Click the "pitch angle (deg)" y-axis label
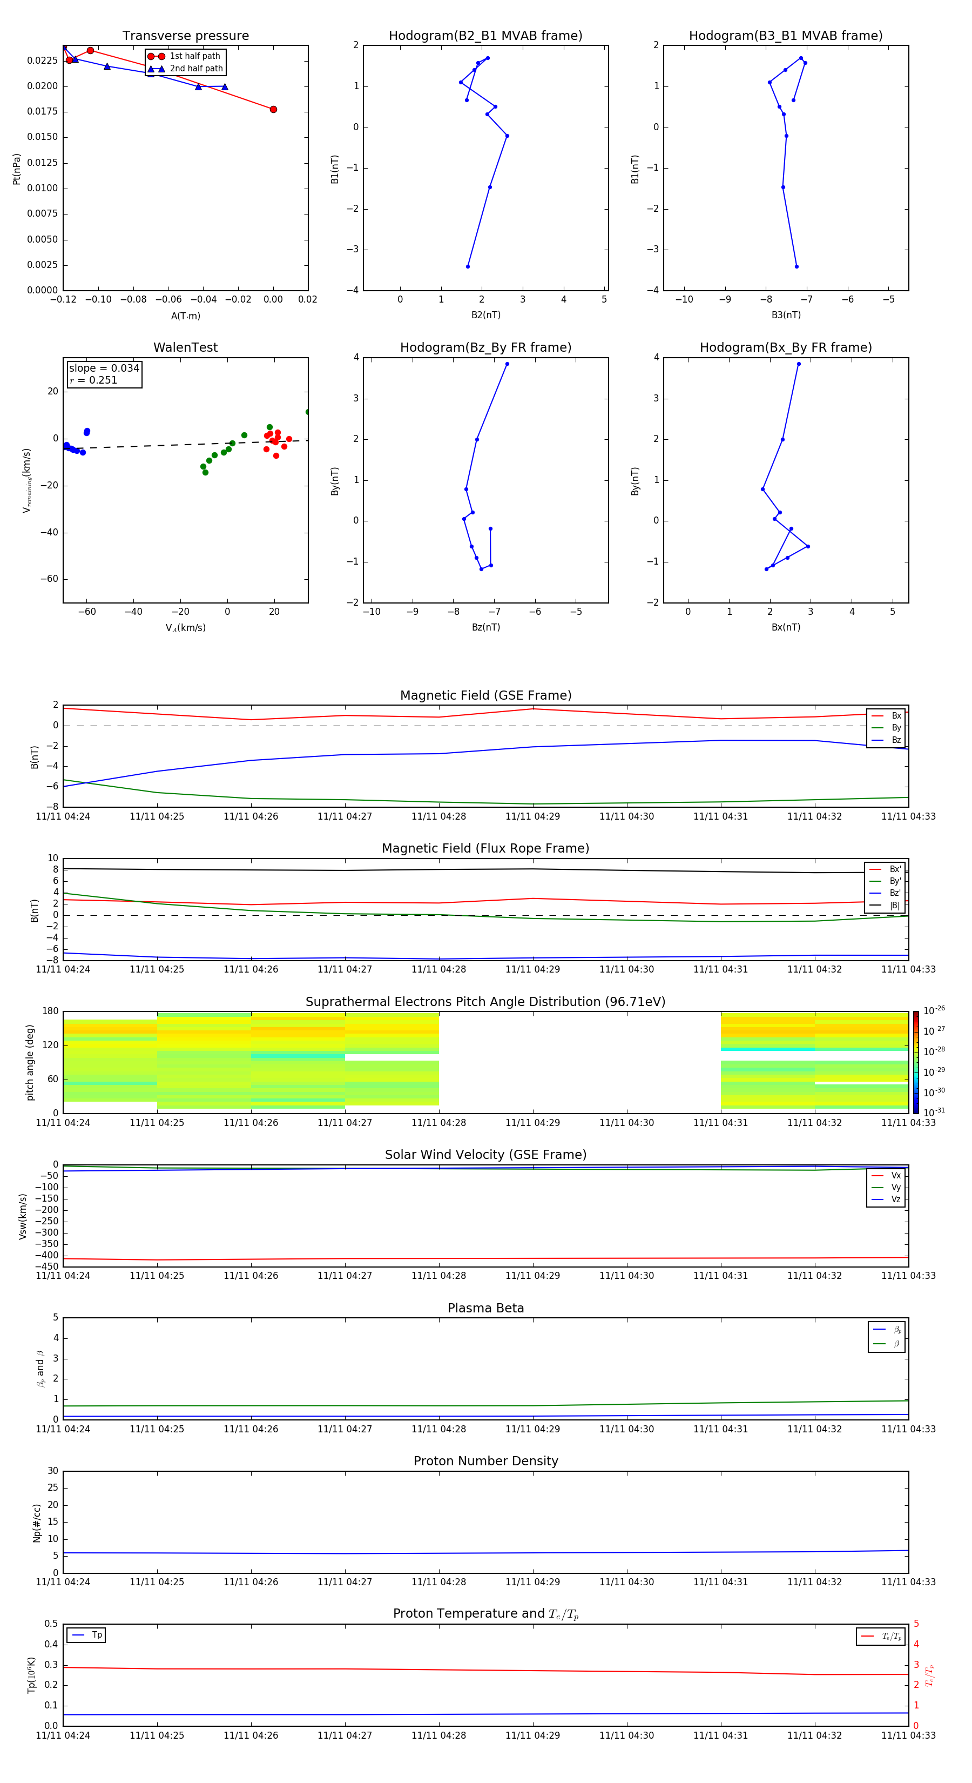 30,1062
